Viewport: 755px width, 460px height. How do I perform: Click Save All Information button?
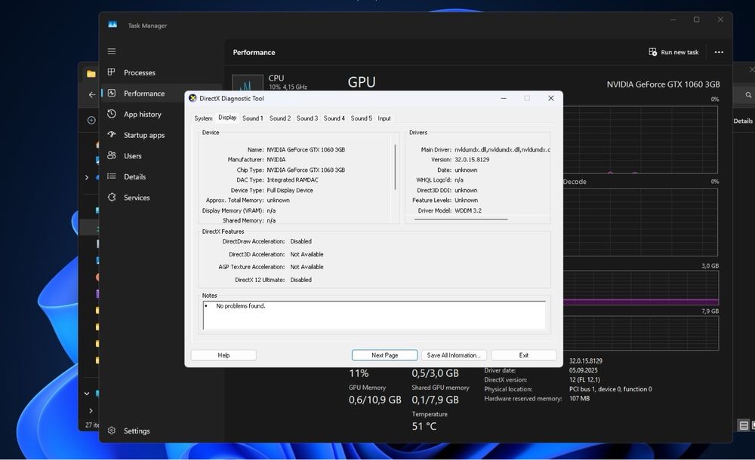[x=454, y=355]
